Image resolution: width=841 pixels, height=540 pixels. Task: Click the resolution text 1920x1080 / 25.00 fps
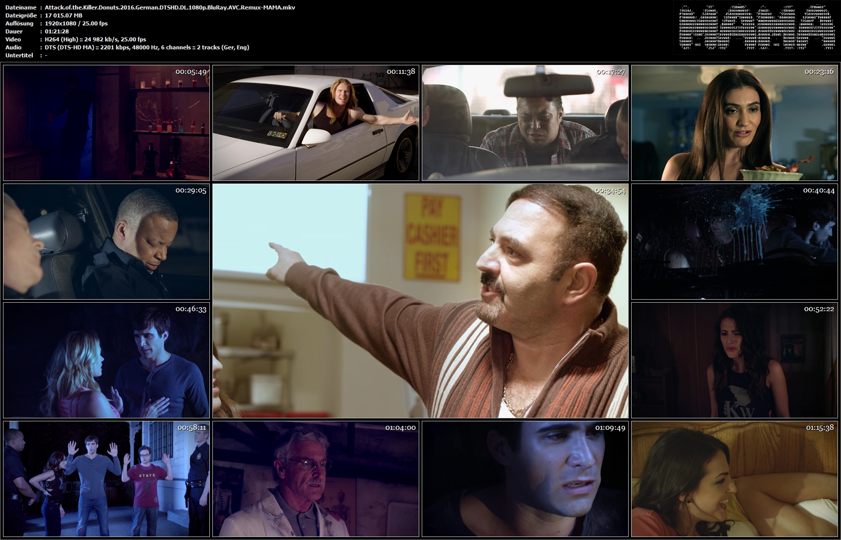click(76, 23)
